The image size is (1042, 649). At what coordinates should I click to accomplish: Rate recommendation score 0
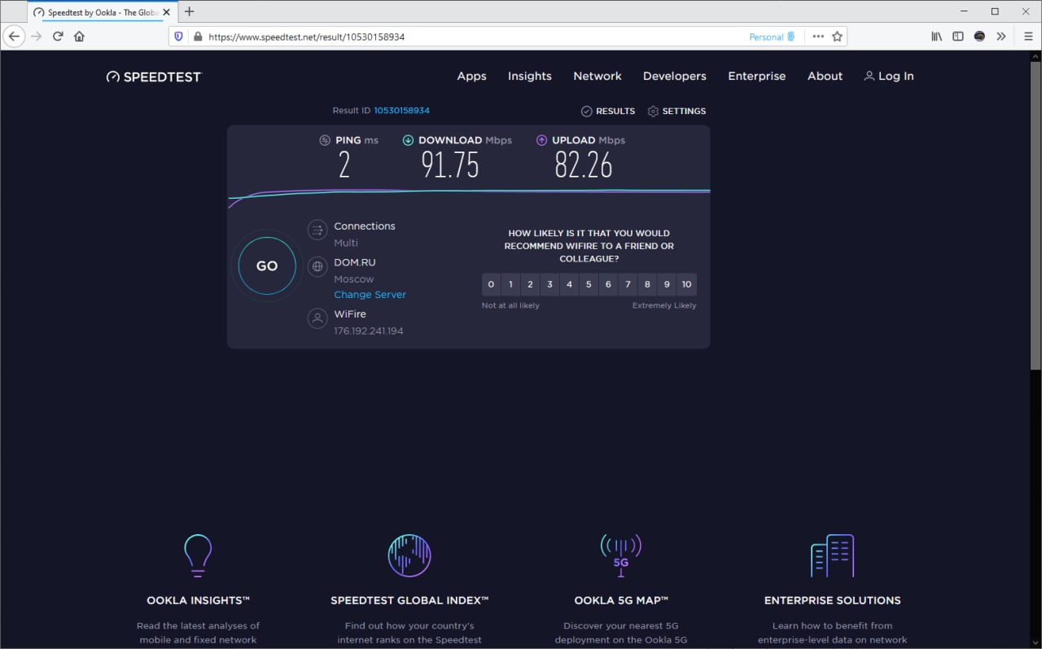(x=491, y=284)
